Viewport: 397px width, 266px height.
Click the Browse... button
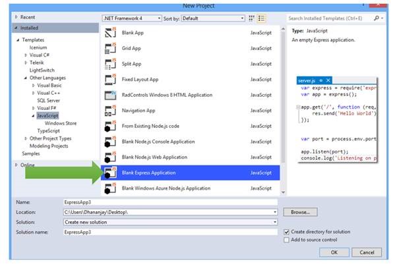[301, 212]
